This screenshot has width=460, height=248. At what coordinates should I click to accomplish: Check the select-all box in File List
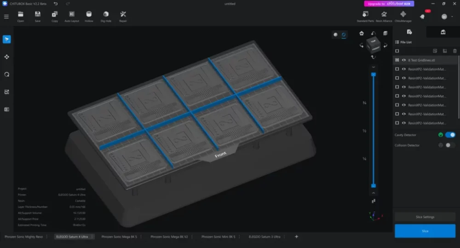(x=397, y=51)
